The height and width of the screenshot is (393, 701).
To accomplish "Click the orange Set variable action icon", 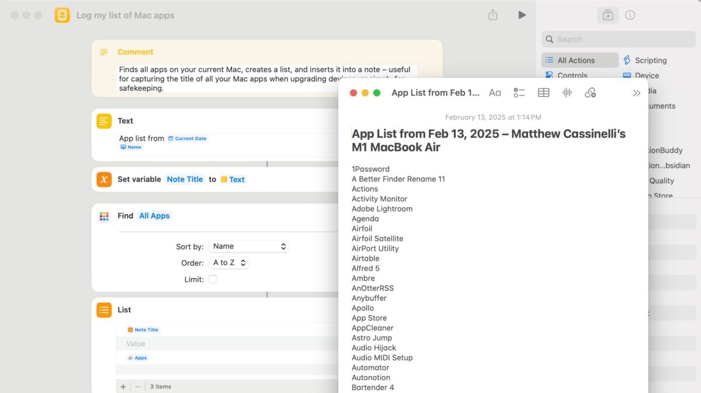I will point(104,179).
